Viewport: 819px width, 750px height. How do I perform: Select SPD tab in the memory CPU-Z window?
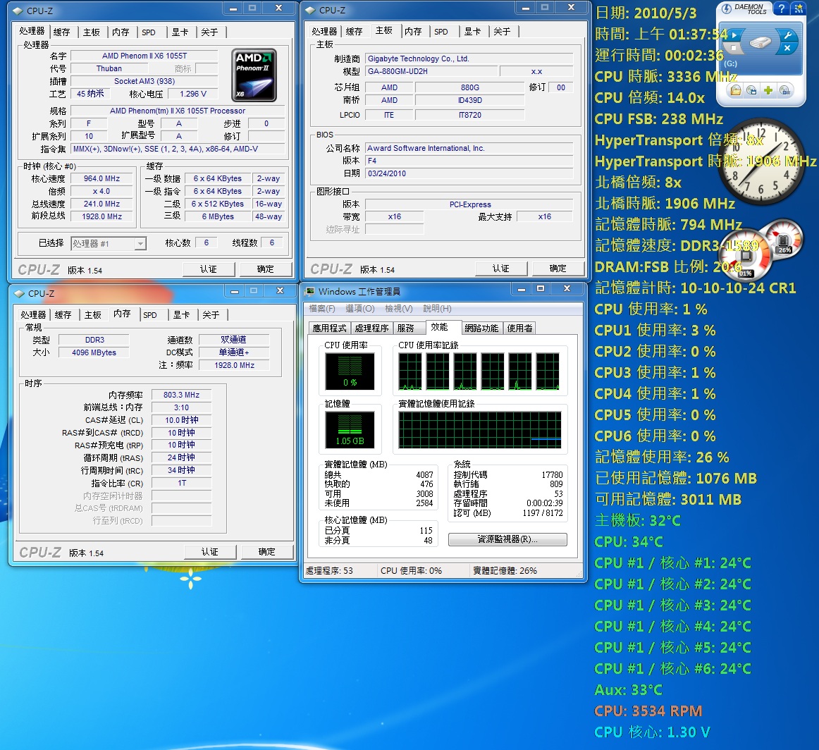(x=150, y=315)
